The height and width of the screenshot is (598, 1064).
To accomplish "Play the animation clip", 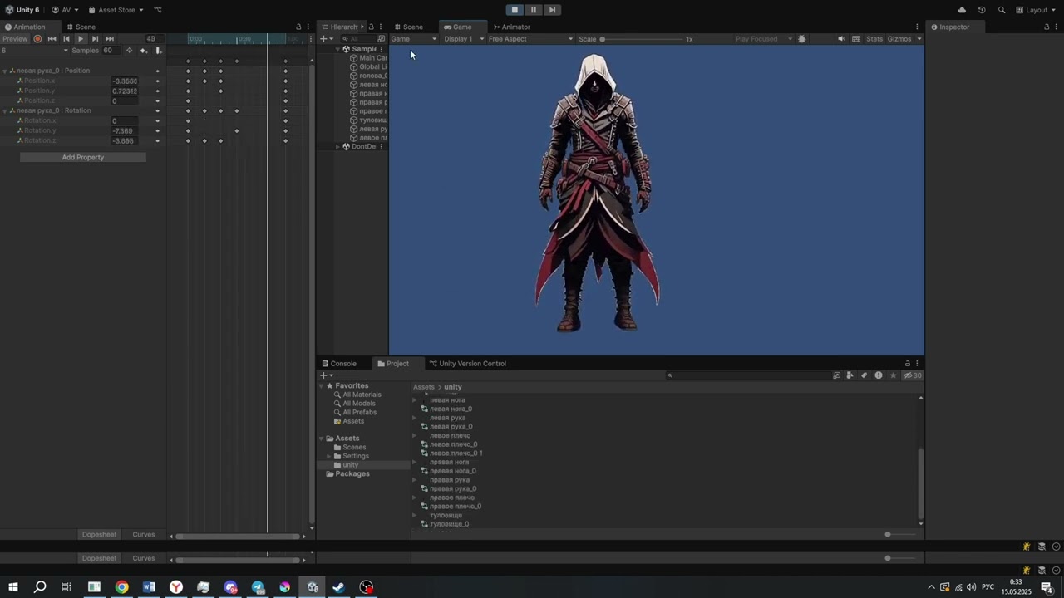I will click(81, 39).
